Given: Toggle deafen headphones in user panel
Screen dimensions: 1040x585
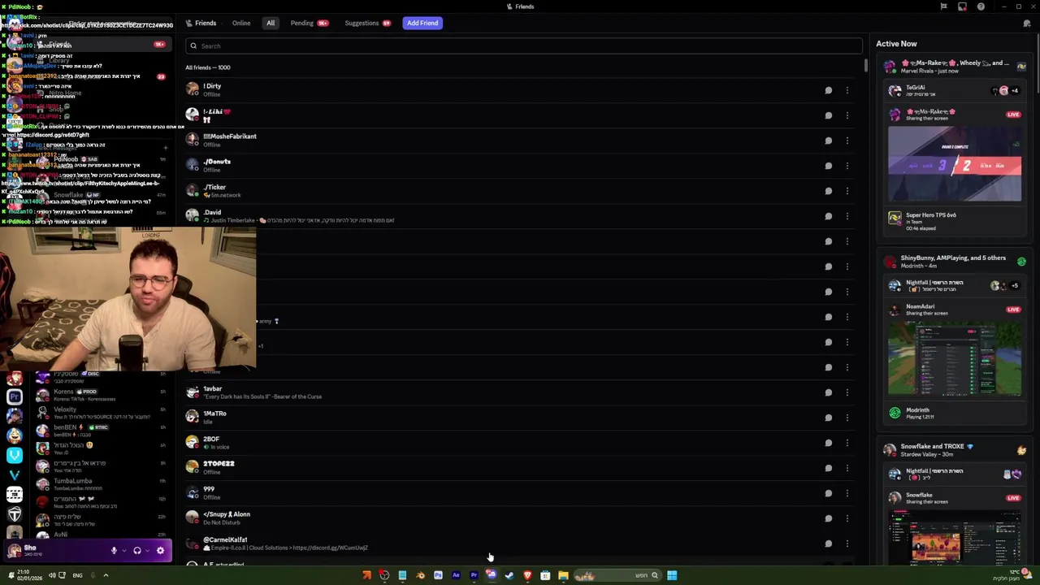Looking at the screenshot, I should point(136,551).
